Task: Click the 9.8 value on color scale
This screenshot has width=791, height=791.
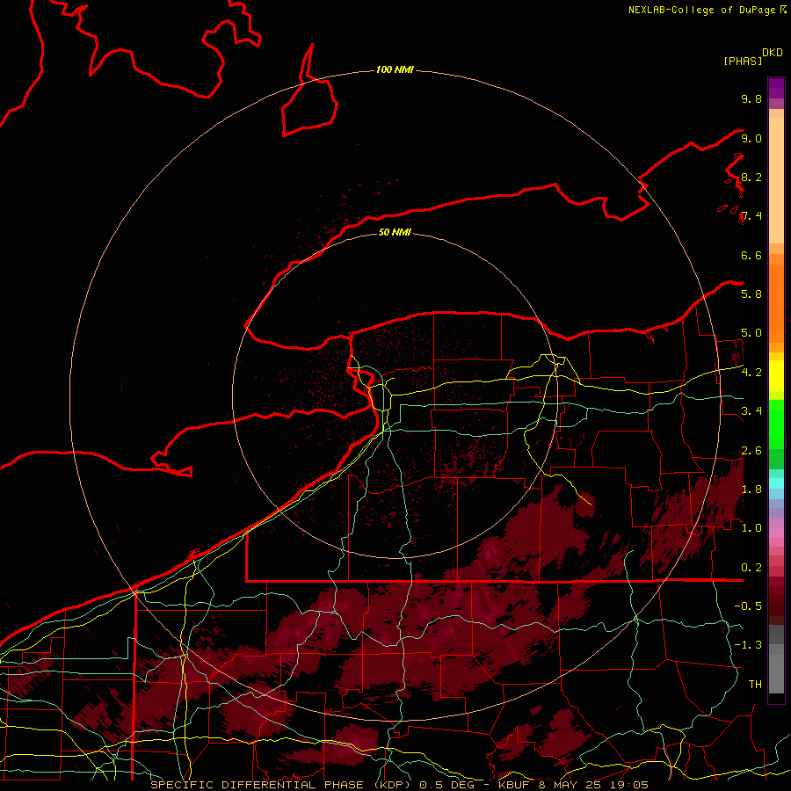Action: point(751,98)
